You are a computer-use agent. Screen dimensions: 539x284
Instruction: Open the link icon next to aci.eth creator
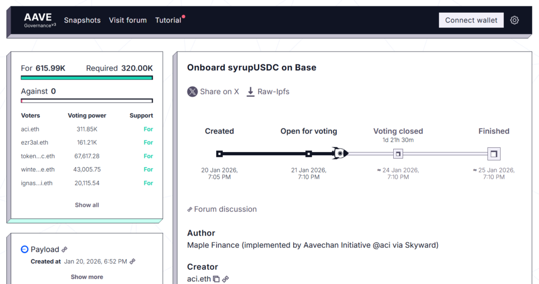[225, 279]
